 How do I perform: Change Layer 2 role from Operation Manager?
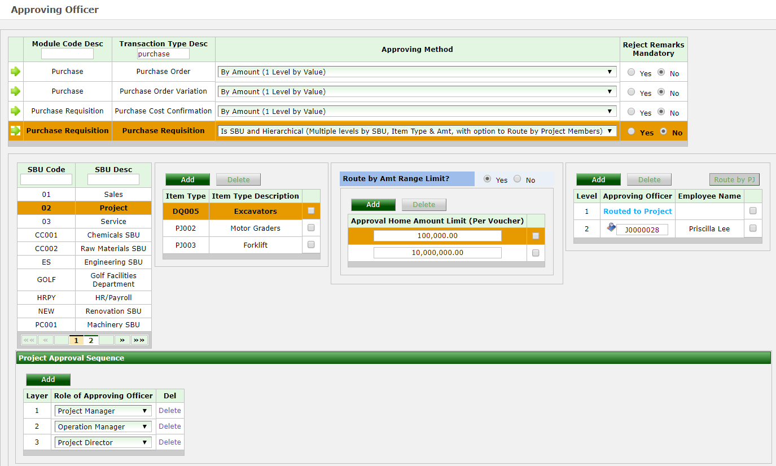103,426
